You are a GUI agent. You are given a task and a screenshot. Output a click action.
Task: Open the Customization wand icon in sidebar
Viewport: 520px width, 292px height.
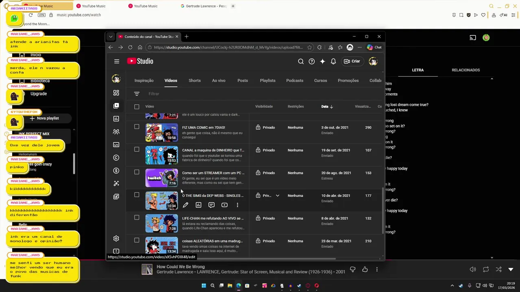(116, 184)
